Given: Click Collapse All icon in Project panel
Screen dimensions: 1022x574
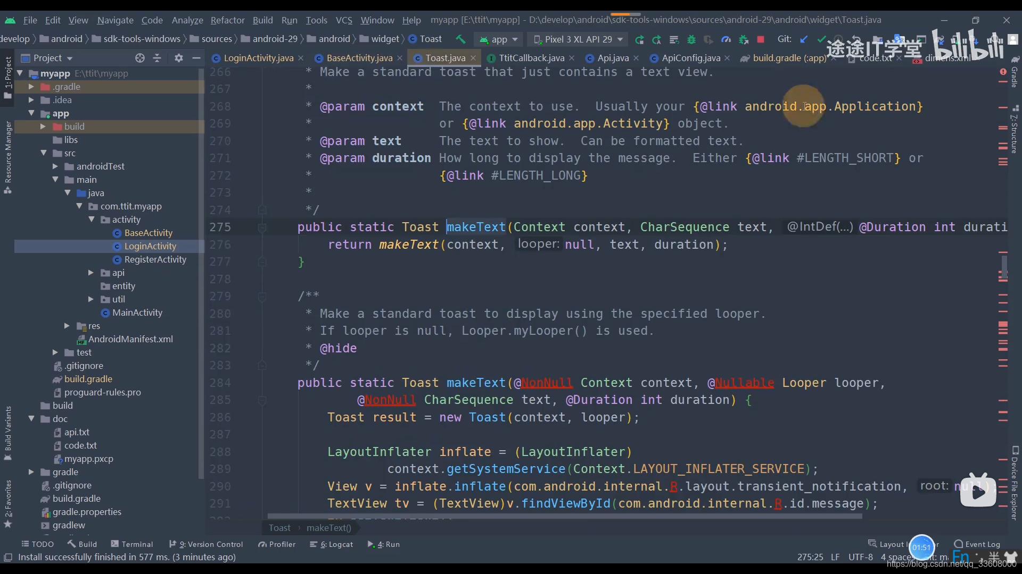Looking at the screenshot, I should point(157,58).
